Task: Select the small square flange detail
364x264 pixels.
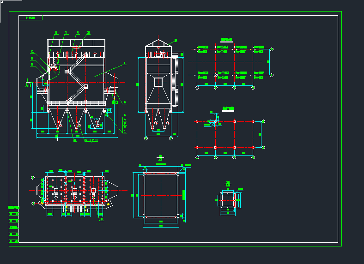Action: [x=228, y=200]
